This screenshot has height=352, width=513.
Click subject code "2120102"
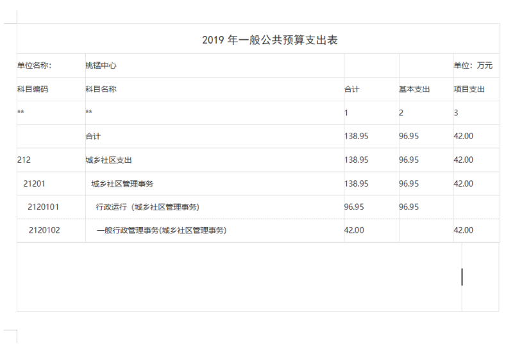(44, 230)
